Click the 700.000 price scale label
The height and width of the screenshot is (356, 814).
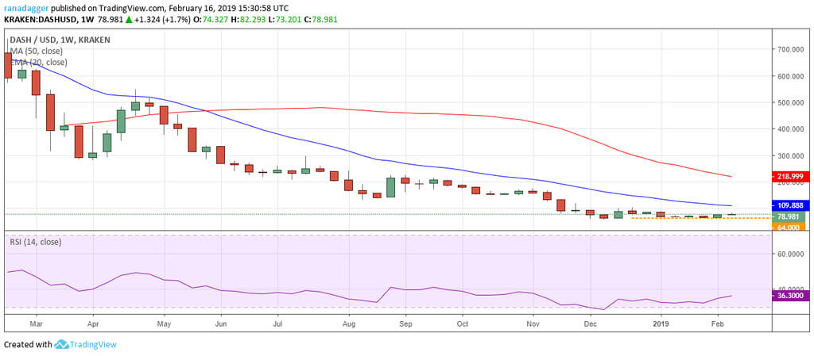tap(791, 49)
